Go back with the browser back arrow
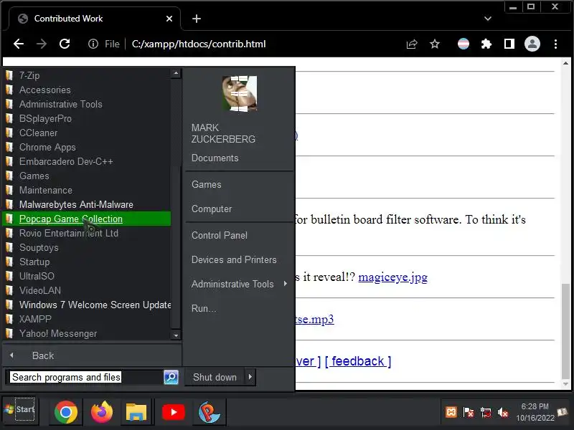The height and width of the screenshot is (430, 574). pos(19,44)
